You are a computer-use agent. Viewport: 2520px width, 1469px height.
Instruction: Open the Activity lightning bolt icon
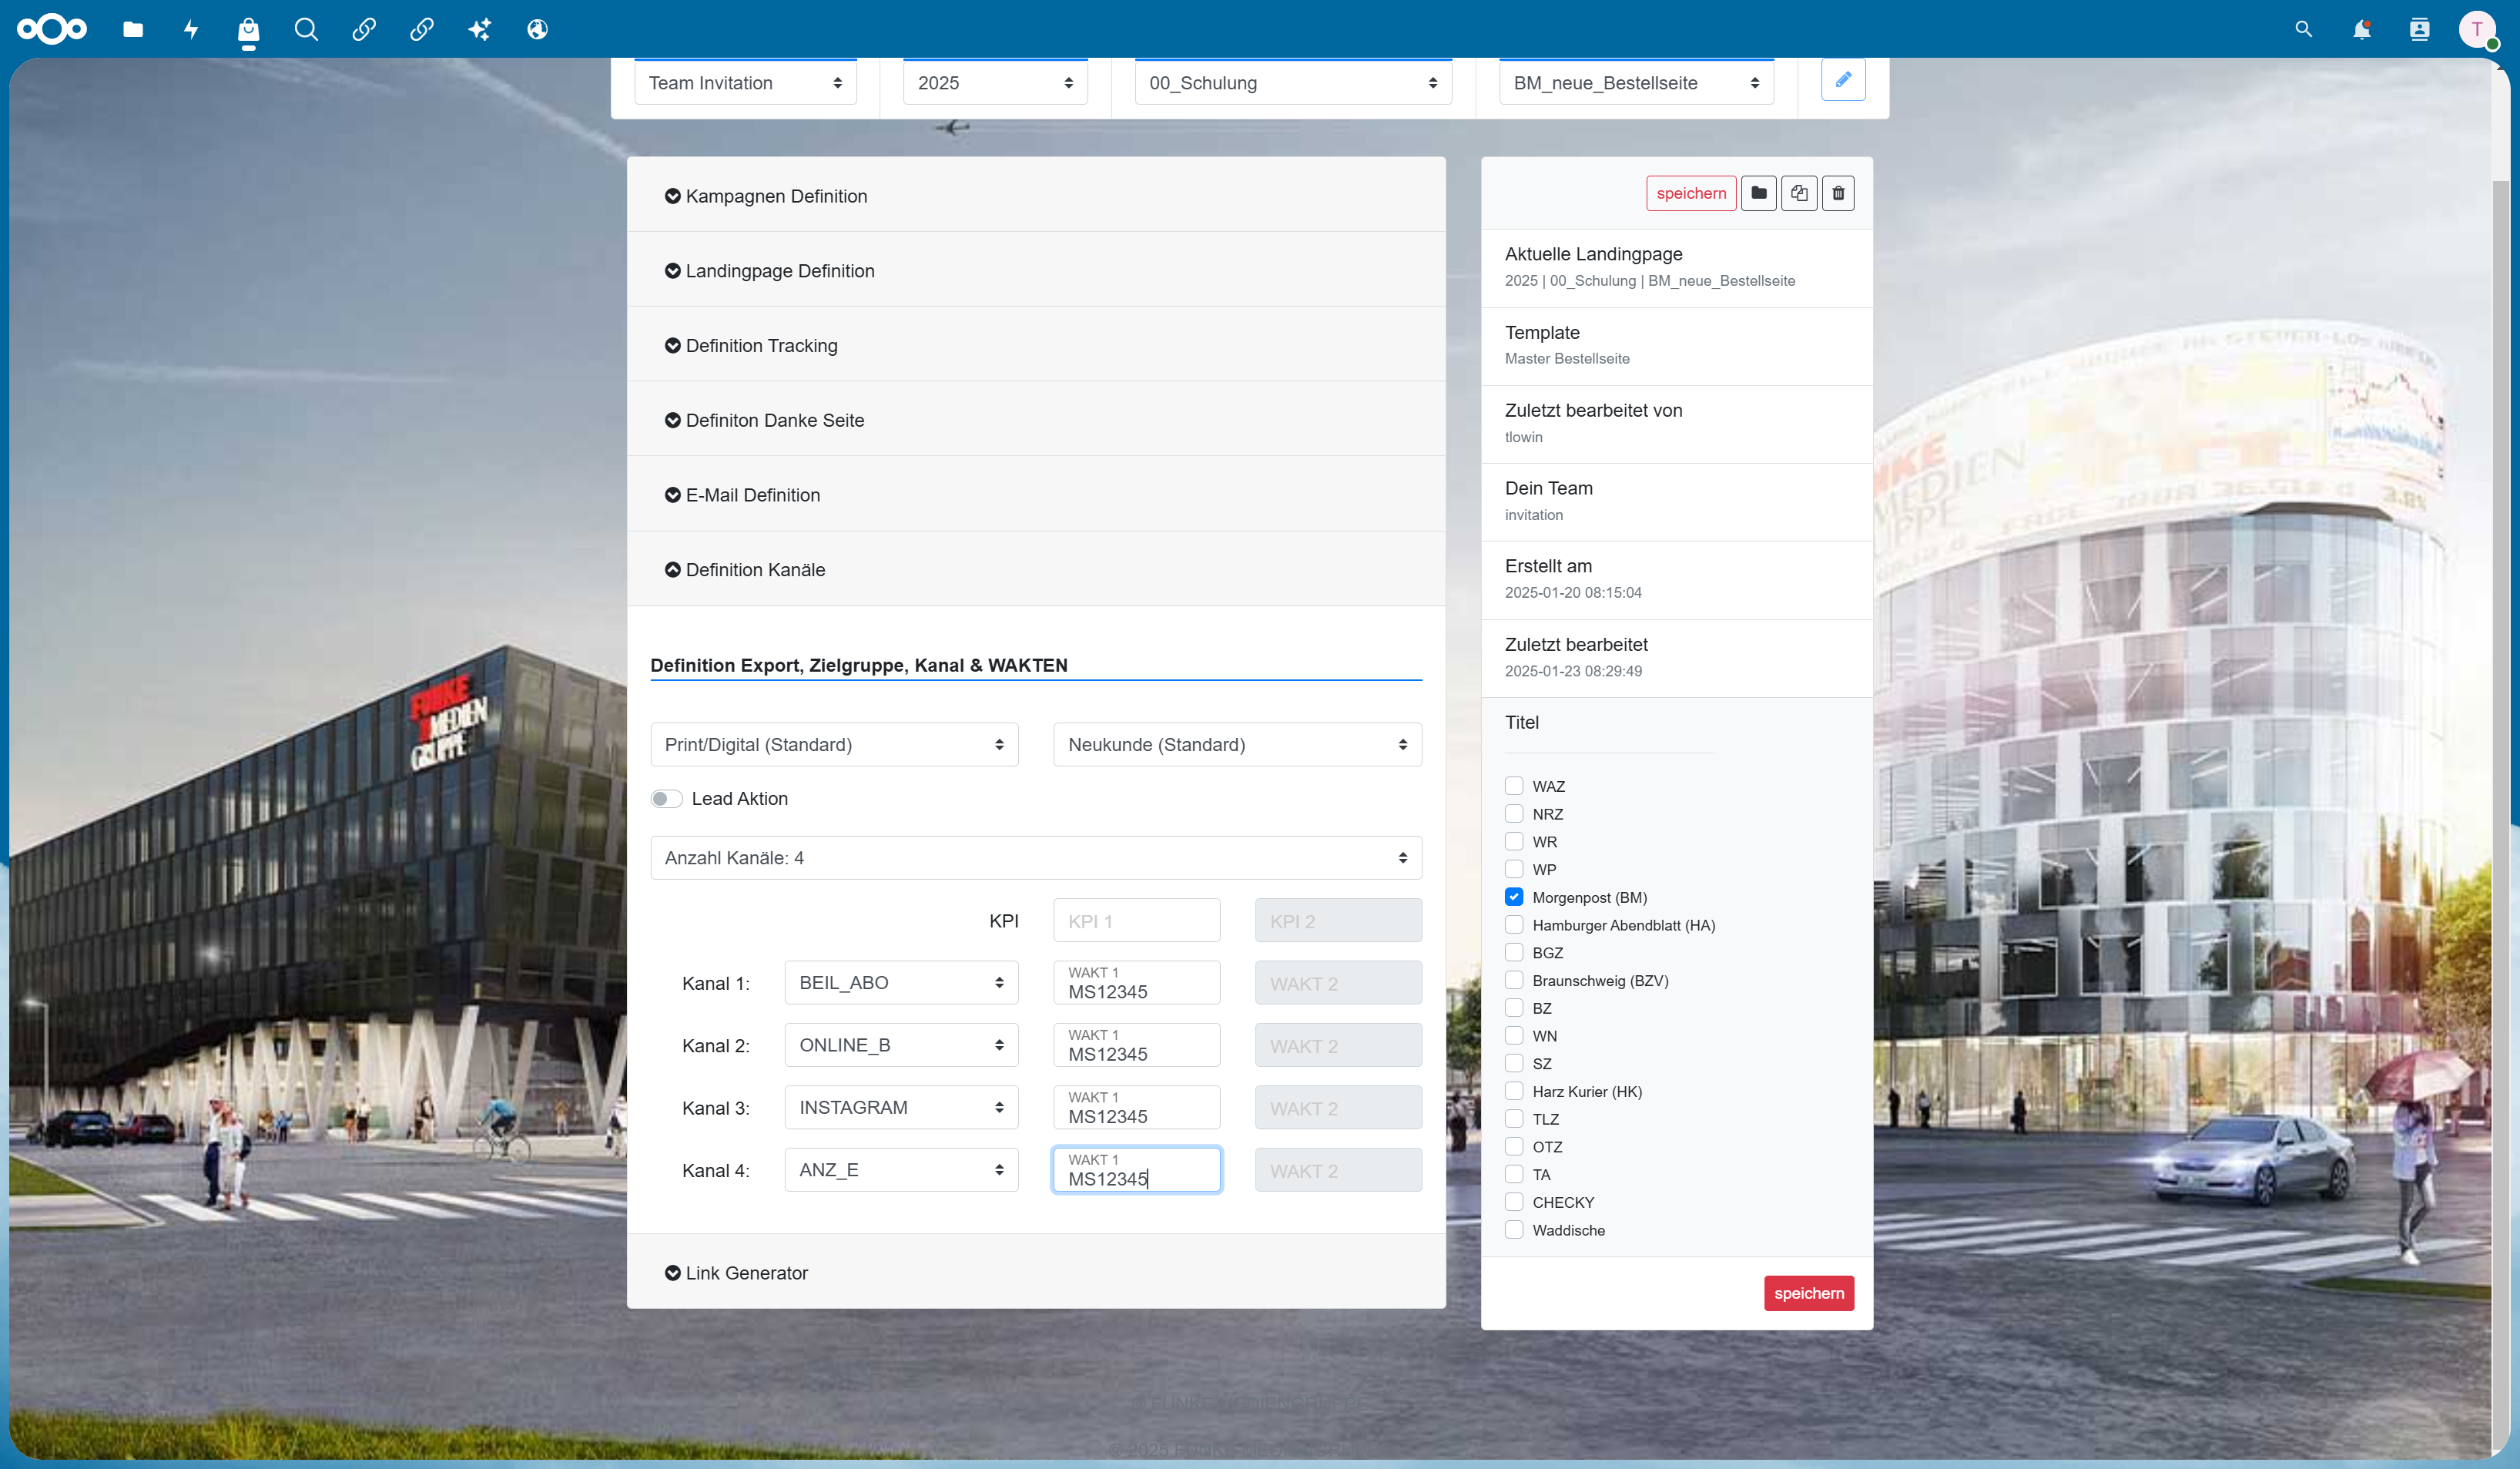(191, 29)
